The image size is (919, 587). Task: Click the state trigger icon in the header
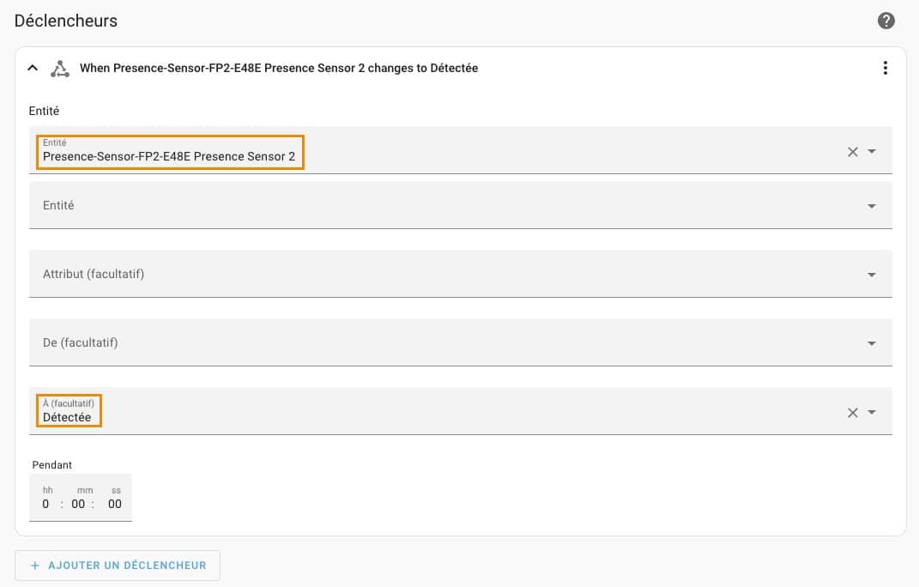pos(60,69)
